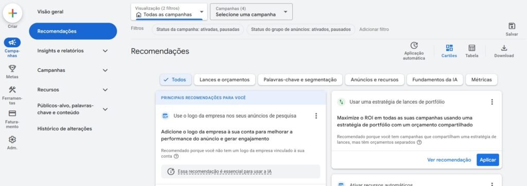Click the Aplicar button

pyautogui.click(x=488, y=160)
